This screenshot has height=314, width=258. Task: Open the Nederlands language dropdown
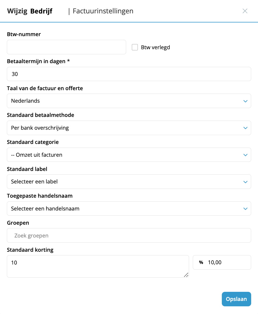point(129,101)
